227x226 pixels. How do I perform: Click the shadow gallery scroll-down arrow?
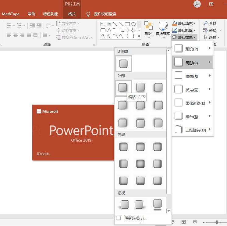coord(168,211)
